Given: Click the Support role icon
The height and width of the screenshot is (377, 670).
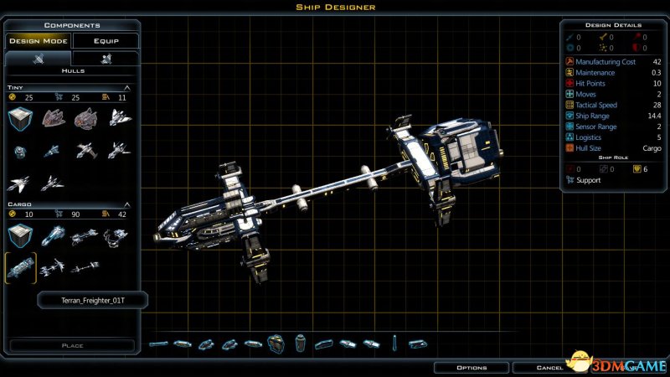Looking at the screenshot, I should [x=570, y=180].
